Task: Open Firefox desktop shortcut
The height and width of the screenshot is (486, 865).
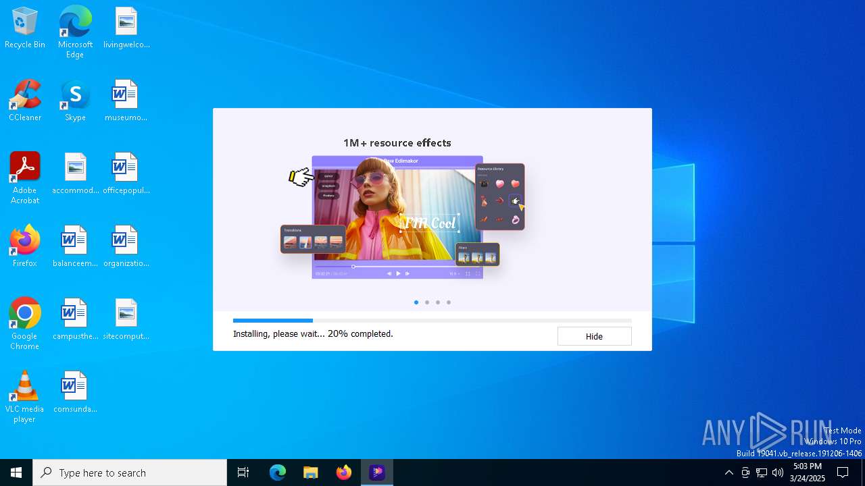Action: 25,247
